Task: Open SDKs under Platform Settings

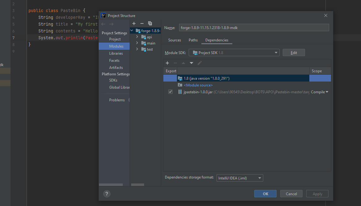Action: 113,80
